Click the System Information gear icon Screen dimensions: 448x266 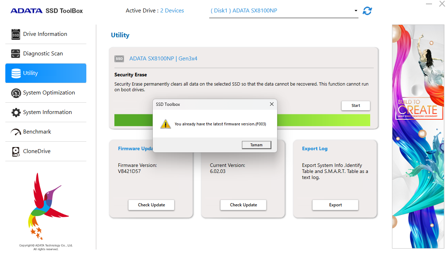tap(16, 113)
